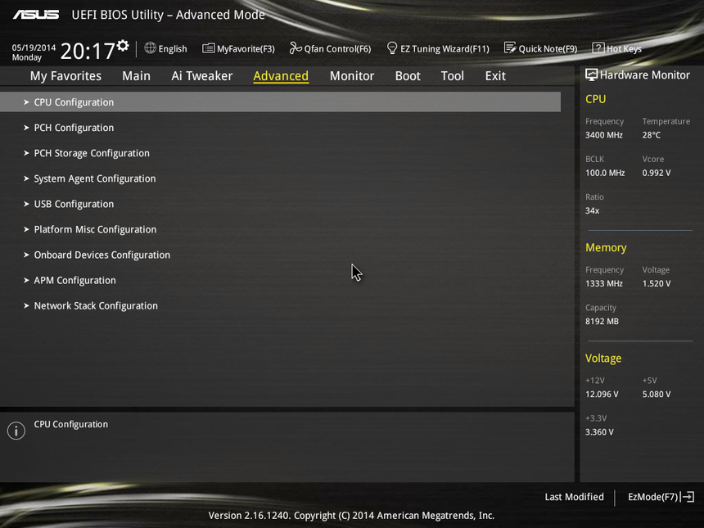Screen dimensions: 704x528
Task: Expand Network Stack Configuration
Action: pyautogui.click(x=95, y=305)
